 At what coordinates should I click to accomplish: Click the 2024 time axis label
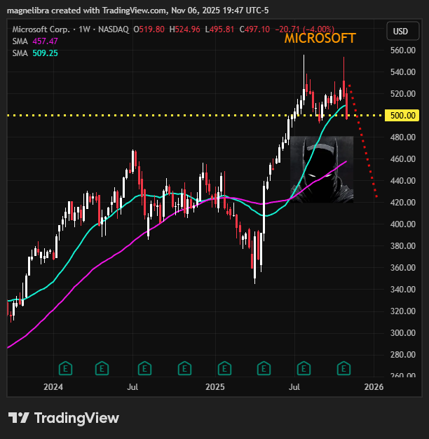(53, 387)
